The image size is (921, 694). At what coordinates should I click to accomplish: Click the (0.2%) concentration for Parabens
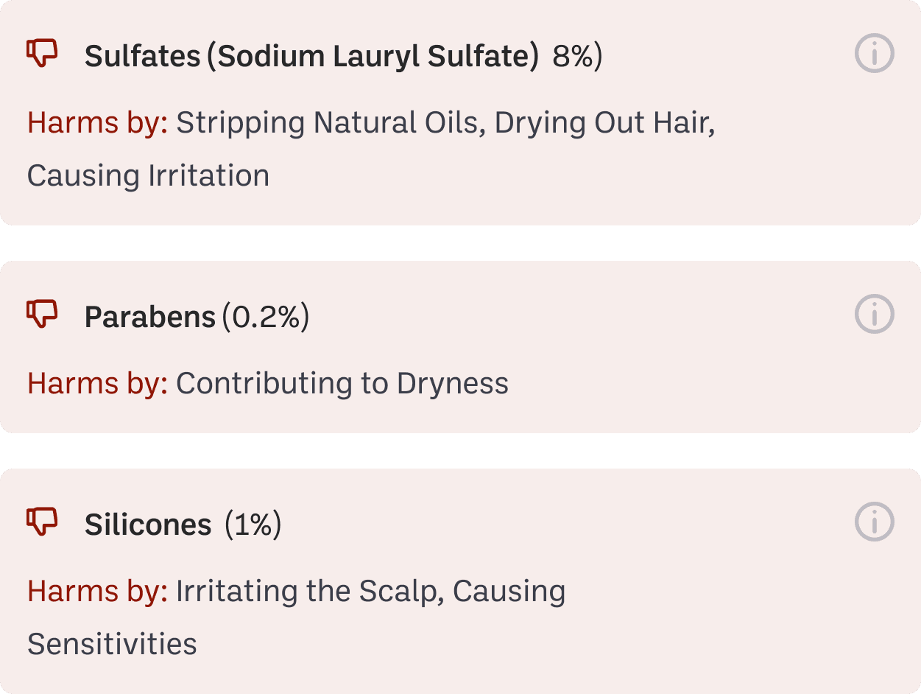266,317
